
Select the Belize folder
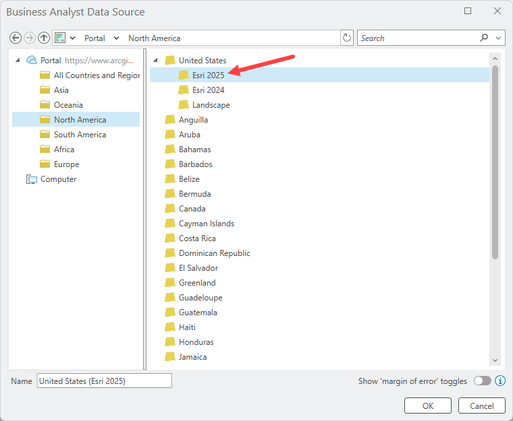pyautogui.click(x=182, y=179)
